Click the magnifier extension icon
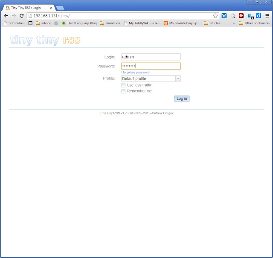273x258 pixels. [x=233, y=16]
